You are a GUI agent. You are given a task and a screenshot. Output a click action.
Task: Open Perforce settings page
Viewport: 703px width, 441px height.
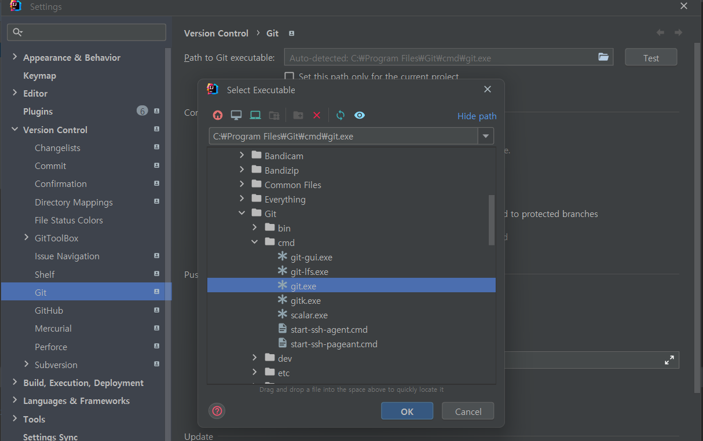[x=51, y=347]
